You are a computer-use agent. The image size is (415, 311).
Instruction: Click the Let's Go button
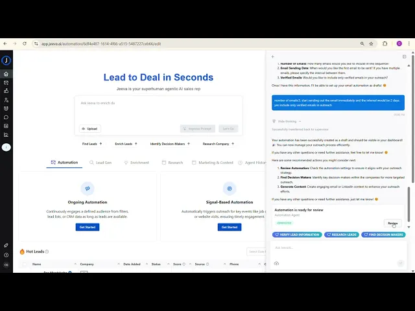(228, 129)
